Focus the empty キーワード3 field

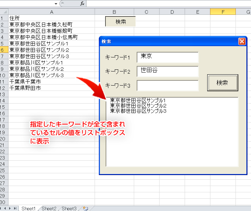[x=168, y=86]
